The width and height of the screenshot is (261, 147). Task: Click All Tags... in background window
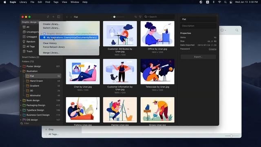tap(53, 134)
